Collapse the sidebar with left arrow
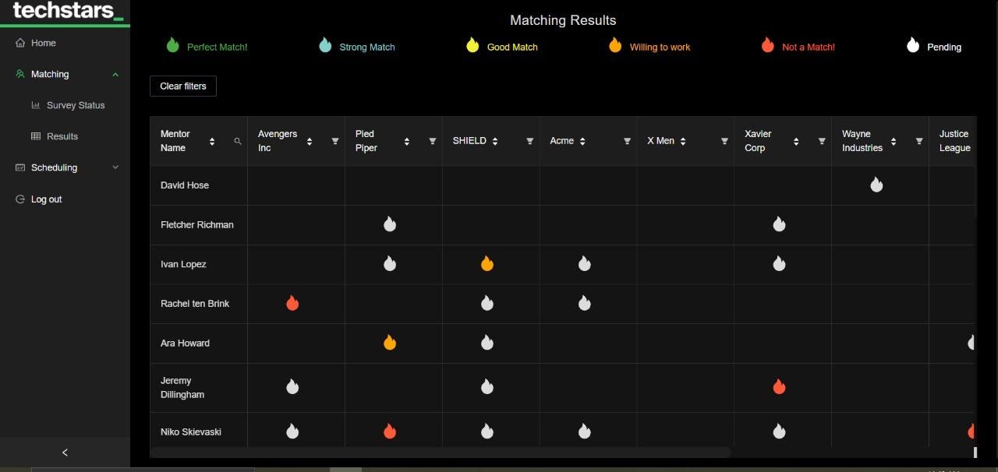Screen dimensions: 998x472 (65, 452)
